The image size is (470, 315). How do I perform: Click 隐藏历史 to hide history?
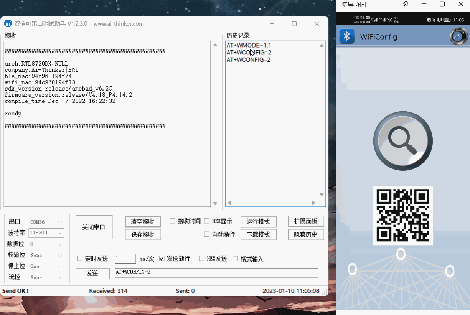pyautogui.click(x=306, y=234)
